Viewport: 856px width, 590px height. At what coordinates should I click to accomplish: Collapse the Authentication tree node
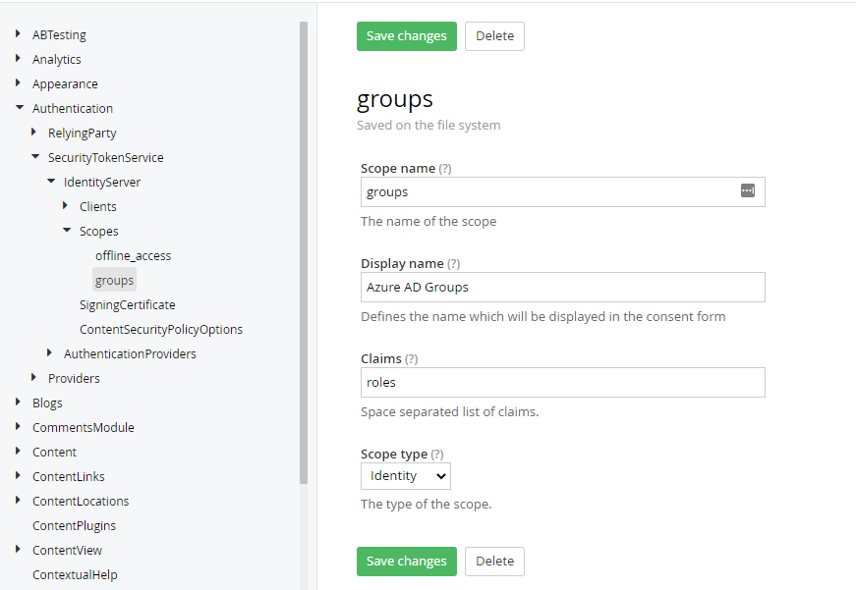tap(20, 107)
